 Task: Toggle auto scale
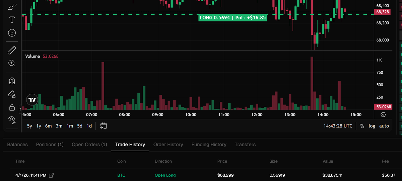(384, 126)
